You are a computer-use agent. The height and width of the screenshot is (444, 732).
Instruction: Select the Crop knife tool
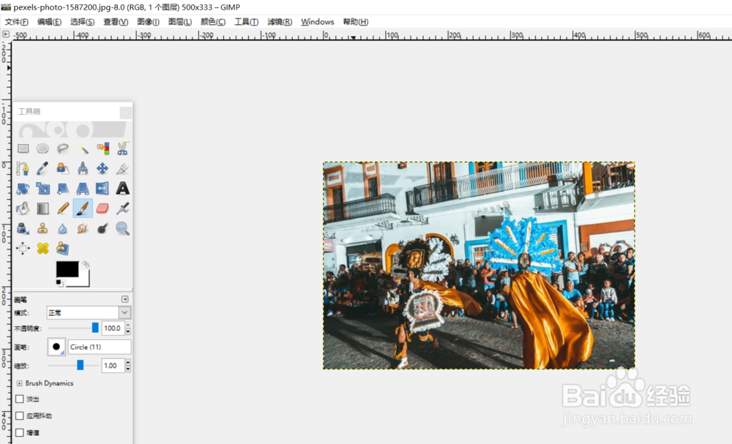[x=122, y=168]
